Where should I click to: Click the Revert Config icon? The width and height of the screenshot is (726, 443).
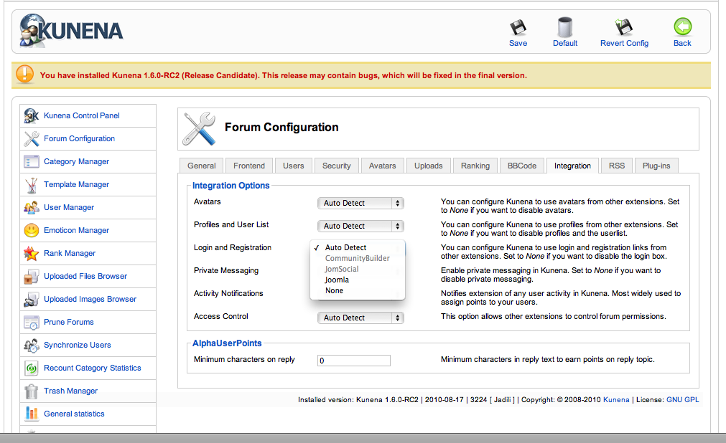(x=623, y=27)
